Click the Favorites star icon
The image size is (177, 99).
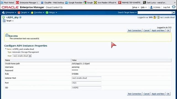[32, 13]
